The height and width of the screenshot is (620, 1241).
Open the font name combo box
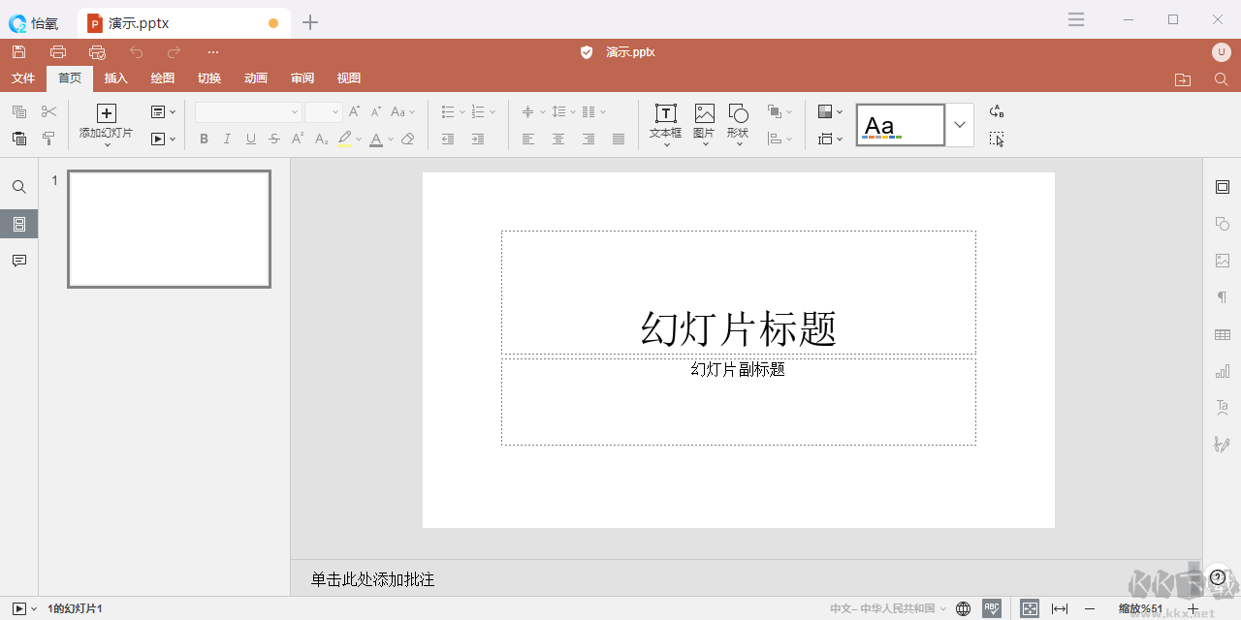point(248,112)
